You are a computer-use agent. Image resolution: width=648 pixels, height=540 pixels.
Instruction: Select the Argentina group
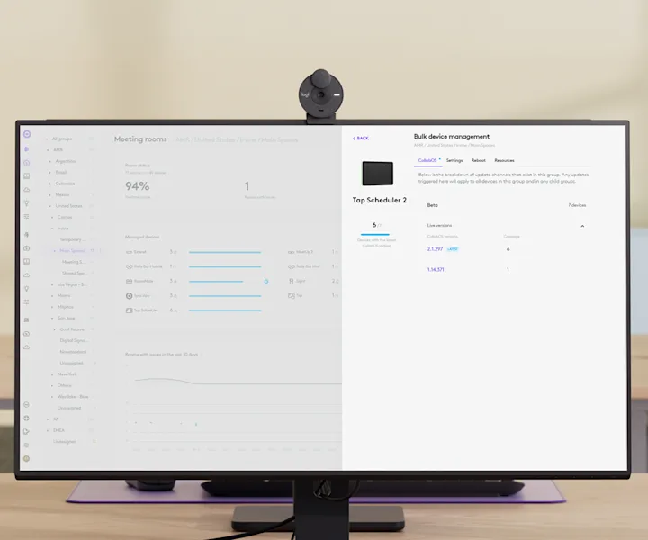pyautogui.click(x=66, y=161)
